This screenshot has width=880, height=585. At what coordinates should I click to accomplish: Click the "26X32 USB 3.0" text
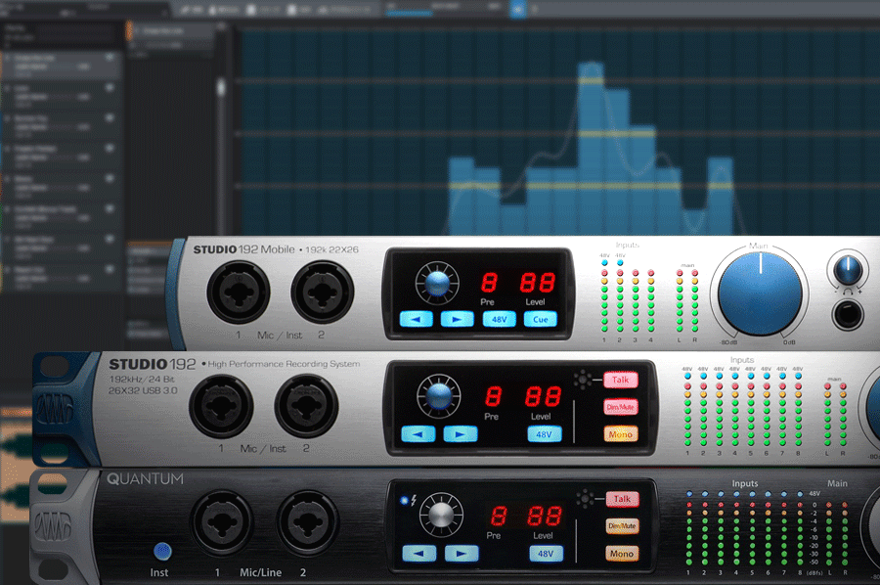point(143,390)
